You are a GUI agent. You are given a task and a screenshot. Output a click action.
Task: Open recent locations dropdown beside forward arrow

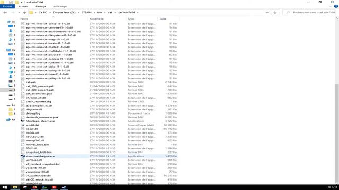pyautogui.click(x=19, y=13)
